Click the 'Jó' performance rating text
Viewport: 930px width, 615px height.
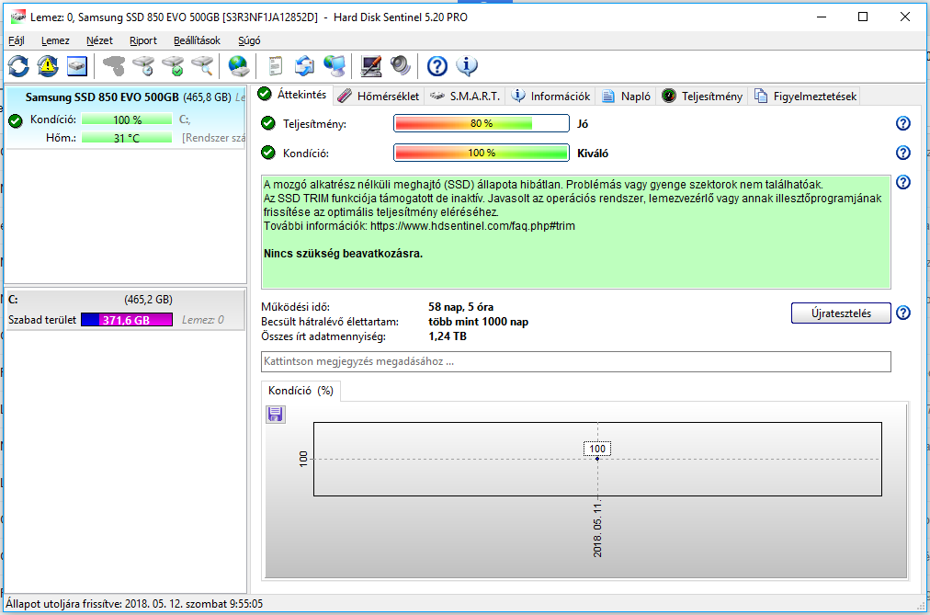583,124
